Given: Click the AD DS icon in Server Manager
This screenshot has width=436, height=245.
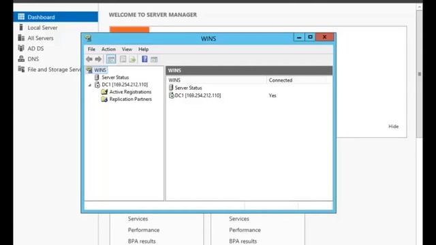Looking at the screenshot, I should click(x=21, y=48).
